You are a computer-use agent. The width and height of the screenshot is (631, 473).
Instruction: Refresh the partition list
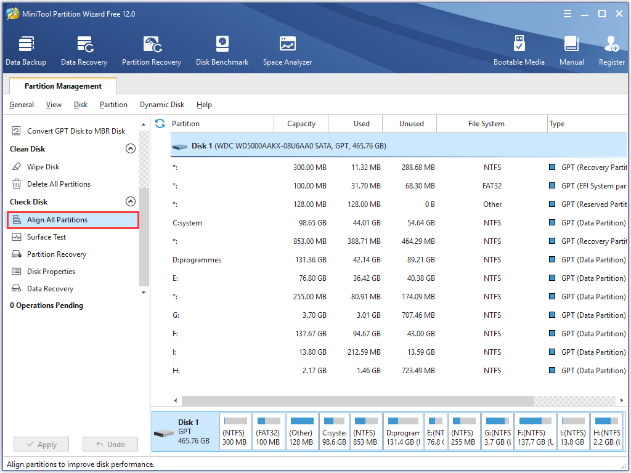160,123
